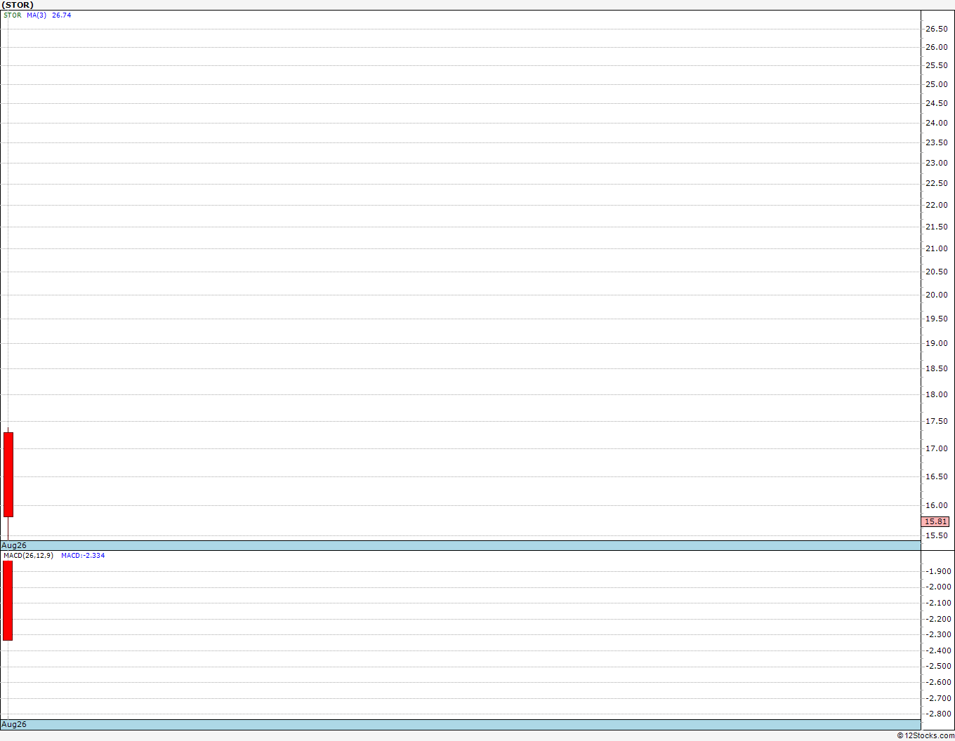This screenshot has height=741, width=955.
Task: Click the 23.00 price axis label
Action: (936, 163)
